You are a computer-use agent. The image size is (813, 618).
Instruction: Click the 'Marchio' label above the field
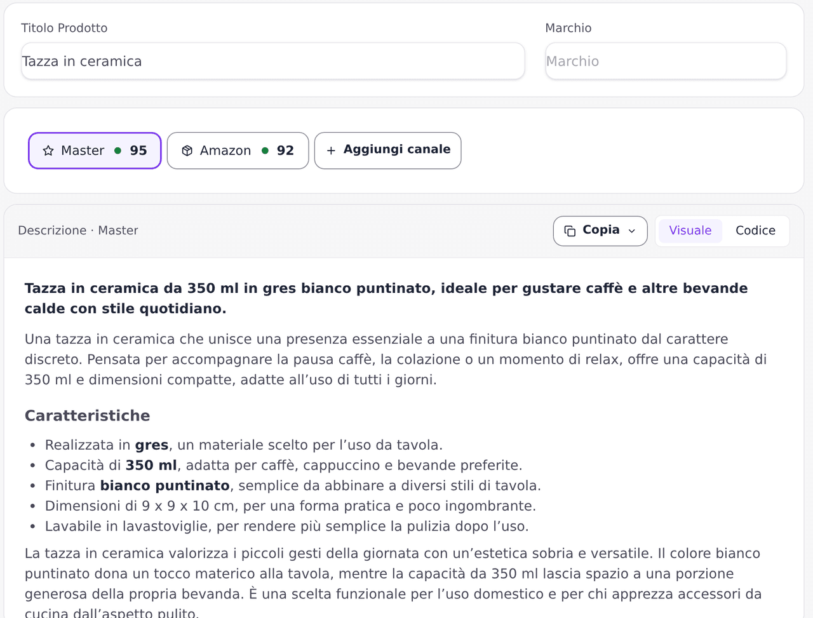pos(568,28)
